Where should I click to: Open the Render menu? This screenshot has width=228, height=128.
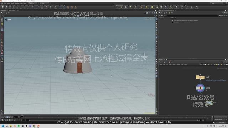[x=9, y=3]
